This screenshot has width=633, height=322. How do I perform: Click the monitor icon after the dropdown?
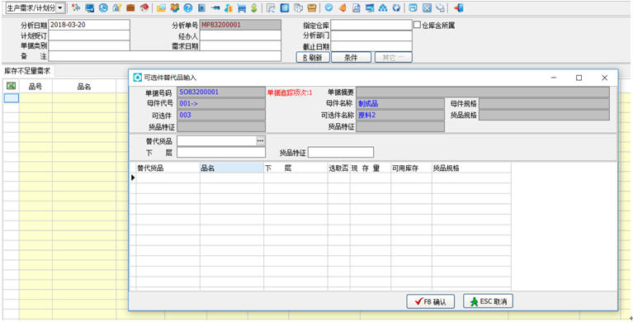click(90, 7)
